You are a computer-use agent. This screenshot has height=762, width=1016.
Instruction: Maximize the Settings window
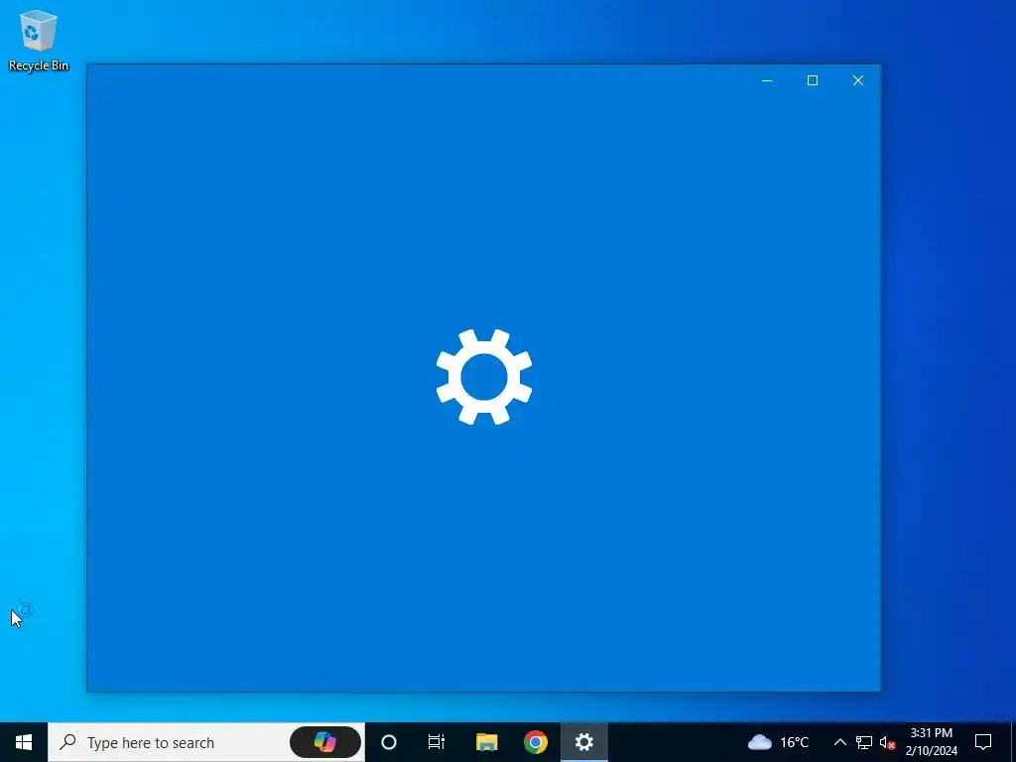813,80
